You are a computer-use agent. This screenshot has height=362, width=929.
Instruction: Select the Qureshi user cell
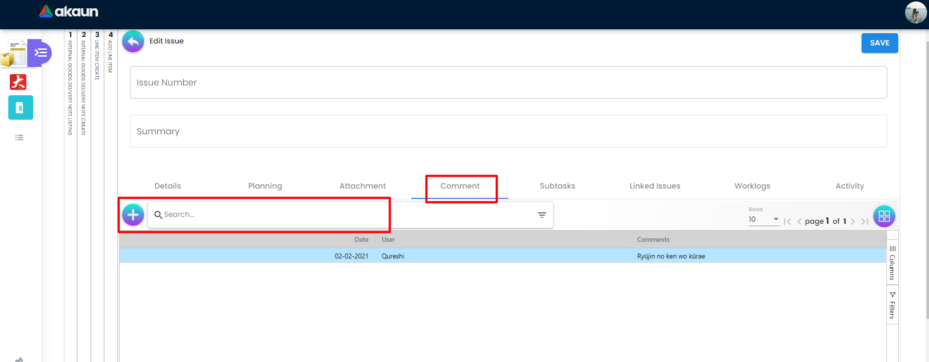coord(393,256)
